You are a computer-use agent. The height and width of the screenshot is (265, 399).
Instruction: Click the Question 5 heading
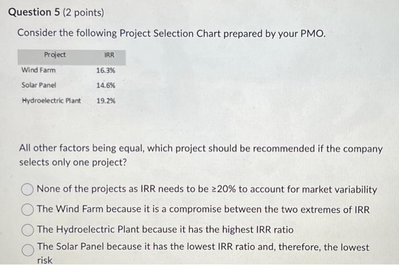coord(34,12)
